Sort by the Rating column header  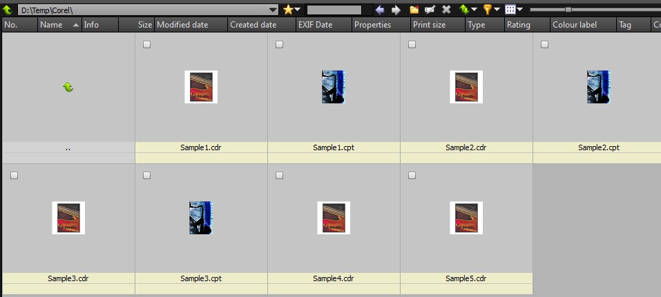click(x=528, y=25)
